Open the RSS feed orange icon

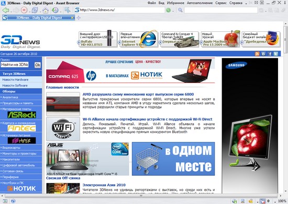coord(257,54)
